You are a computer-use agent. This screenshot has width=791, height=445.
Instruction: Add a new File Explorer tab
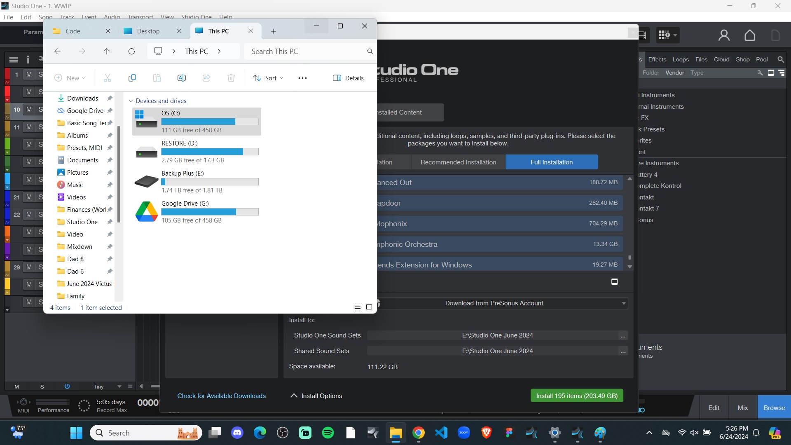click(274, 31)
